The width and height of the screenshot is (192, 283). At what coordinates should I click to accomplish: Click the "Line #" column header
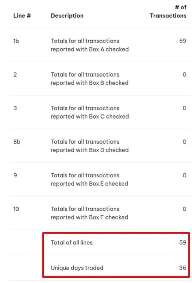point(22,16)
